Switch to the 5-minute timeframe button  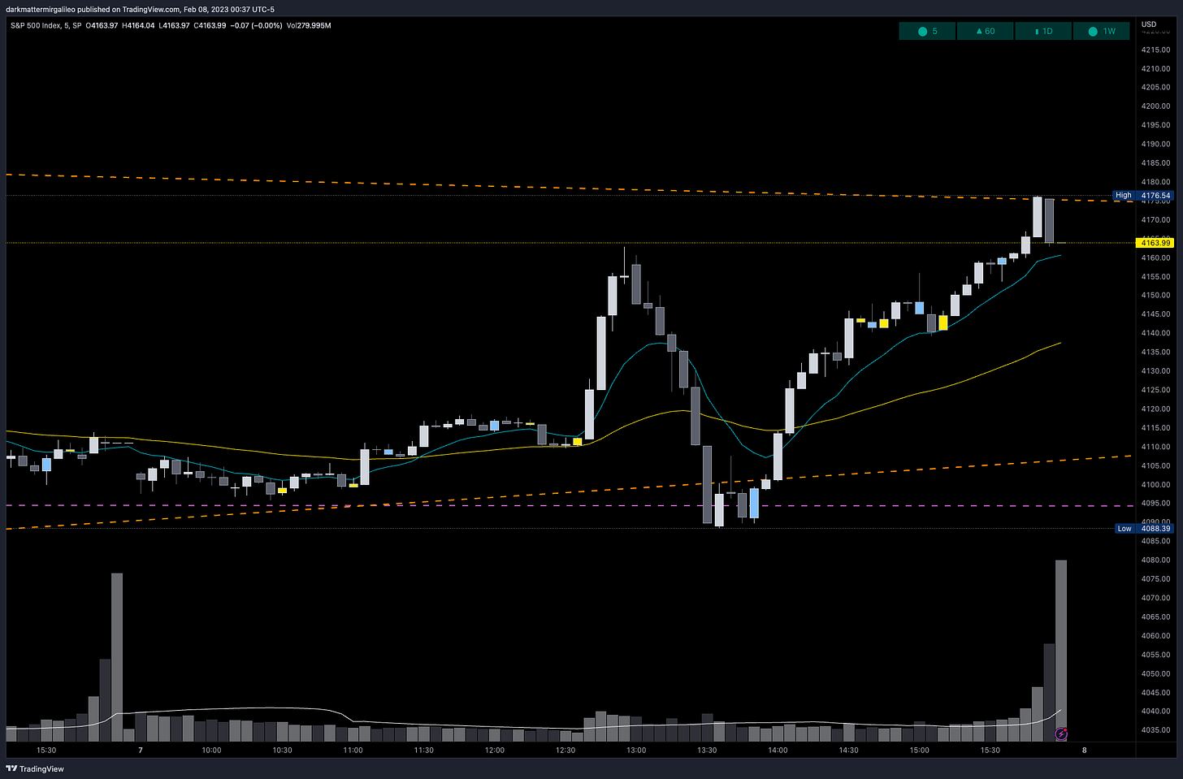[x=927, y=32]
